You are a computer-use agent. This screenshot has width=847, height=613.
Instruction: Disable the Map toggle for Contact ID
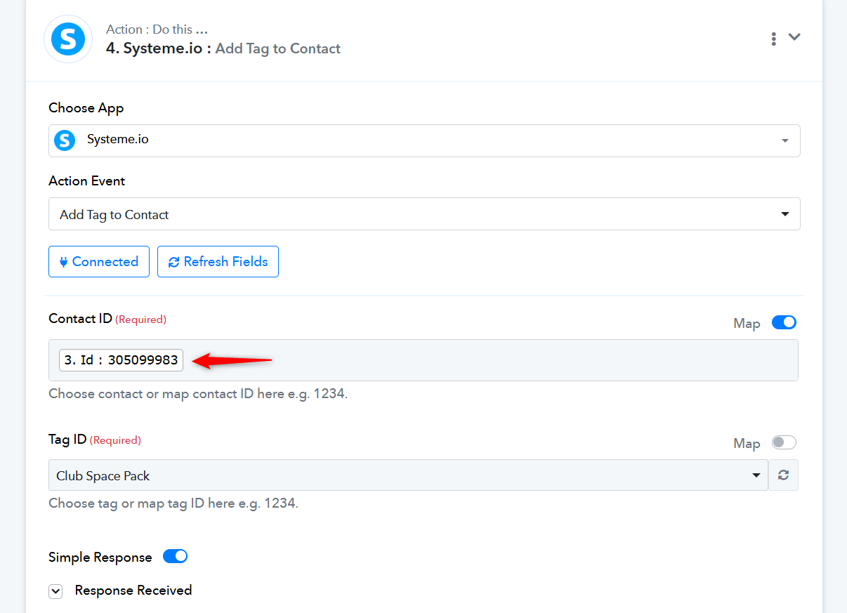pyautogui.click(x=784, y=322)
